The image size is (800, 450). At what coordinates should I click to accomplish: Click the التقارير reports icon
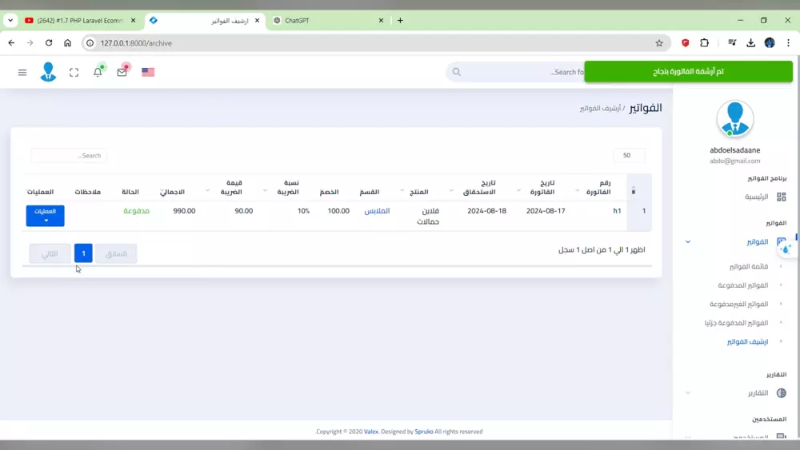(x=781, y=393)
